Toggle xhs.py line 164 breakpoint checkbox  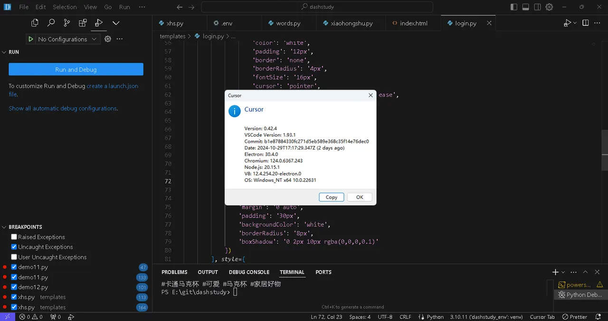pos(14,307)
